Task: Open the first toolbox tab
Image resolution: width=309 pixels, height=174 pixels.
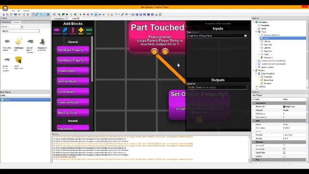Action: coord(6,22)
